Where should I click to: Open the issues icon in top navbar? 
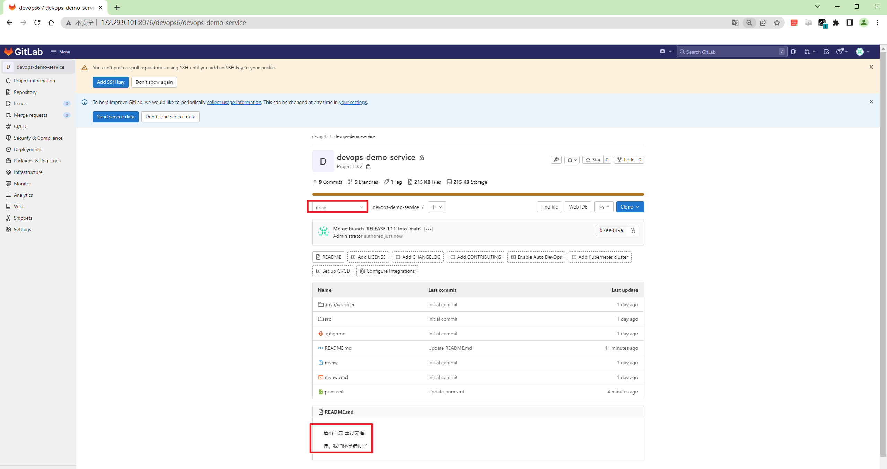[x=794, y=52]
